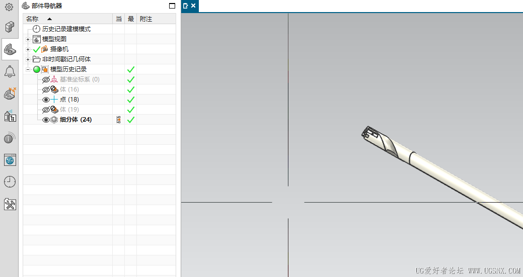Expand the 摄像机 node
523x277 pixels.
click(x=28, y=49)
